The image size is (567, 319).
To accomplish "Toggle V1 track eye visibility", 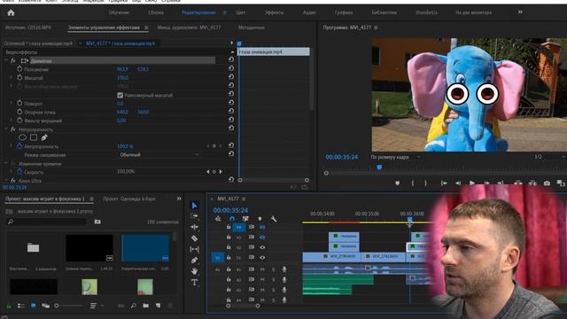I will point(262,258).
